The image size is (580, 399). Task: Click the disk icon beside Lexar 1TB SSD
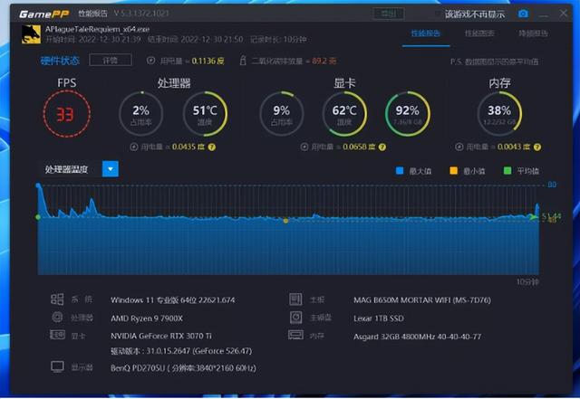point(295,318)
